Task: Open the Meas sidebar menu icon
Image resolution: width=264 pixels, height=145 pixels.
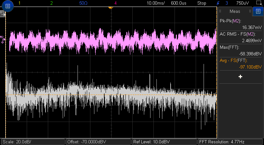Action: click(258, 11)
